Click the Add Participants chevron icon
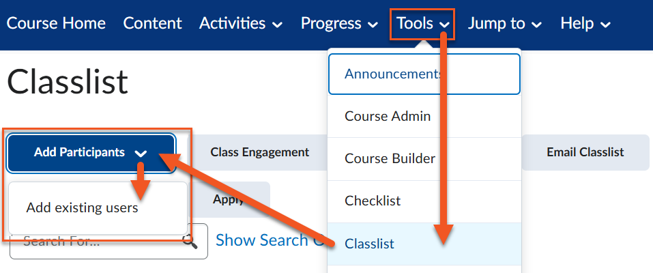The image size is (653, 273). tap(141, 154)
